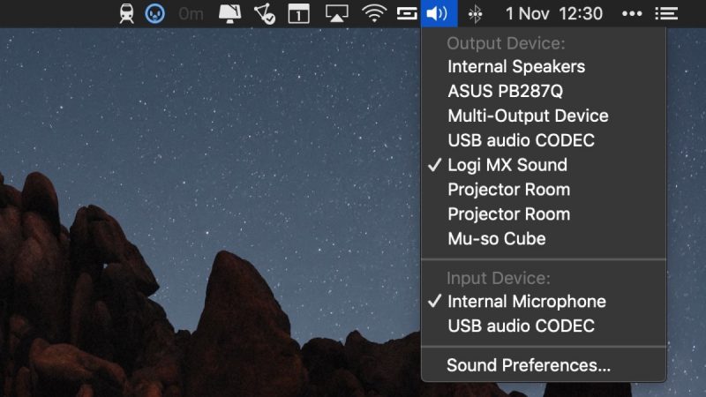Open the 0m timer menu bar item
This screenshot has height=397, width=706.
[x=191, y=14]
